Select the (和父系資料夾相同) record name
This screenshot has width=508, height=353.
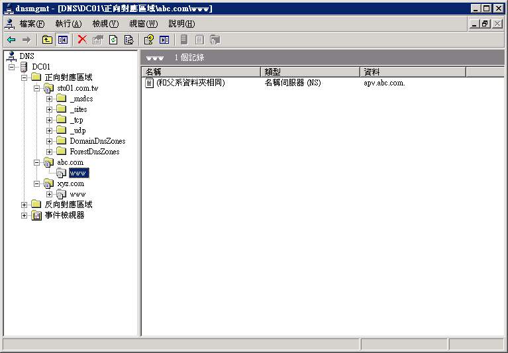point(191,83)
